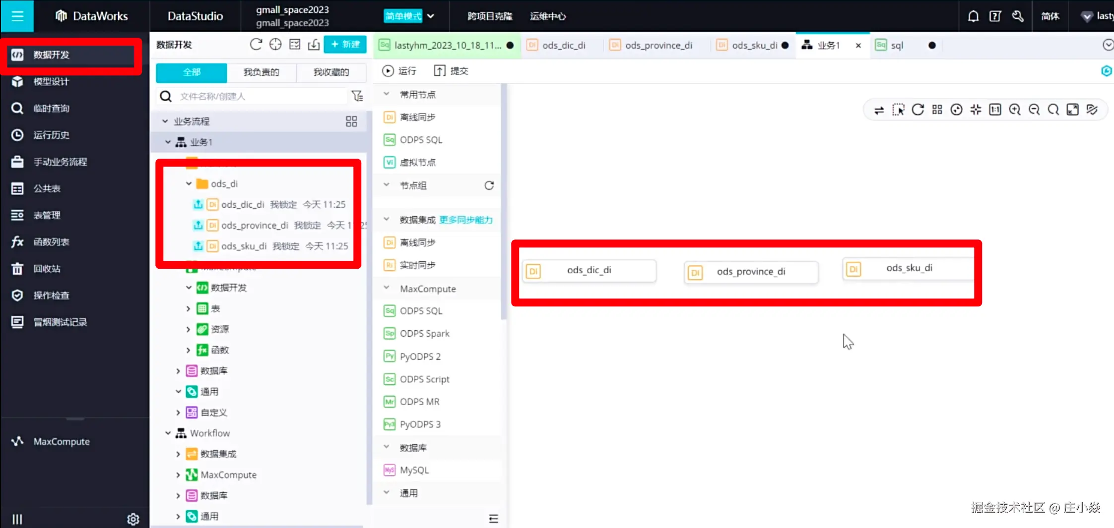Viewport: 1114px width, 528px height.
Task: Toggle the hide-engine-info icon on canvas
Action: tap(1092, 110)
